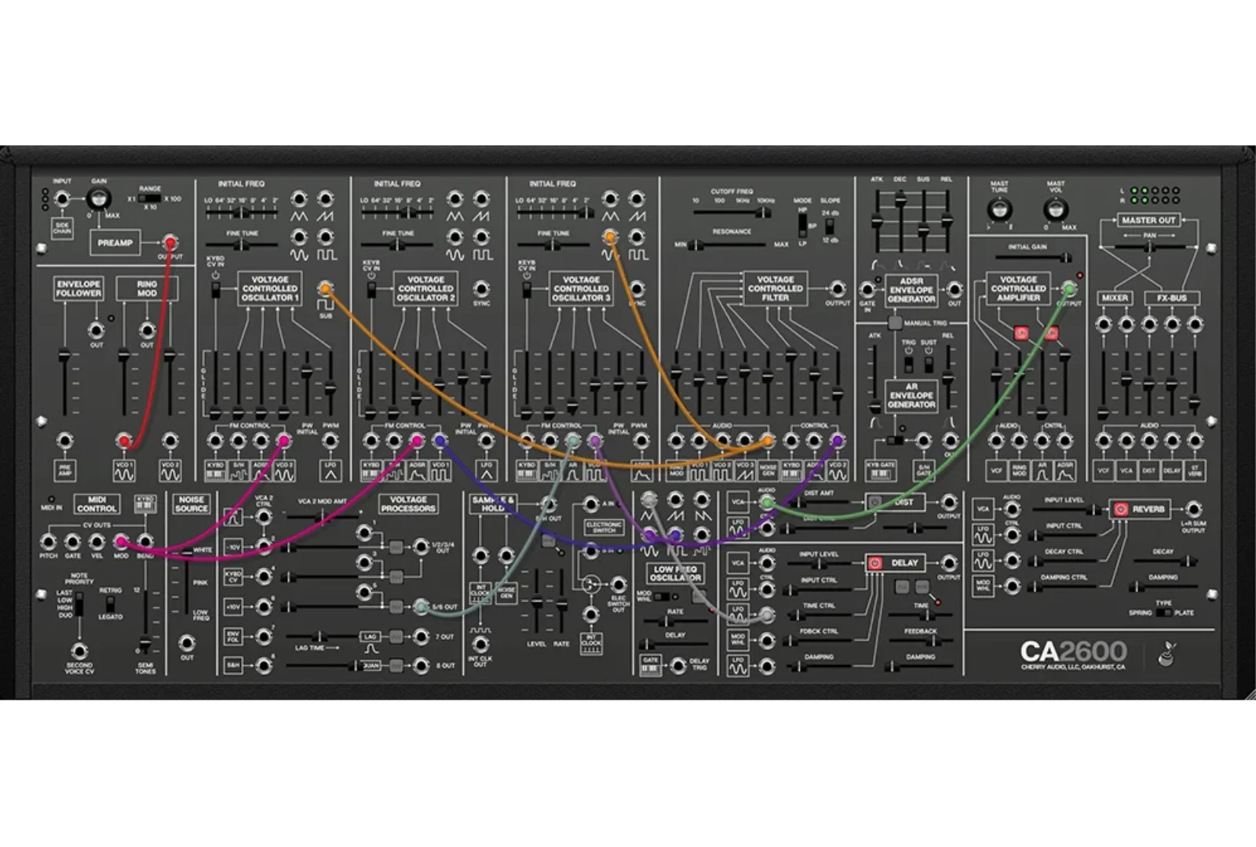Toggle VCO 1 KYBD CV IN switch
Screen dimensions: 1256x847
[215, 290]
